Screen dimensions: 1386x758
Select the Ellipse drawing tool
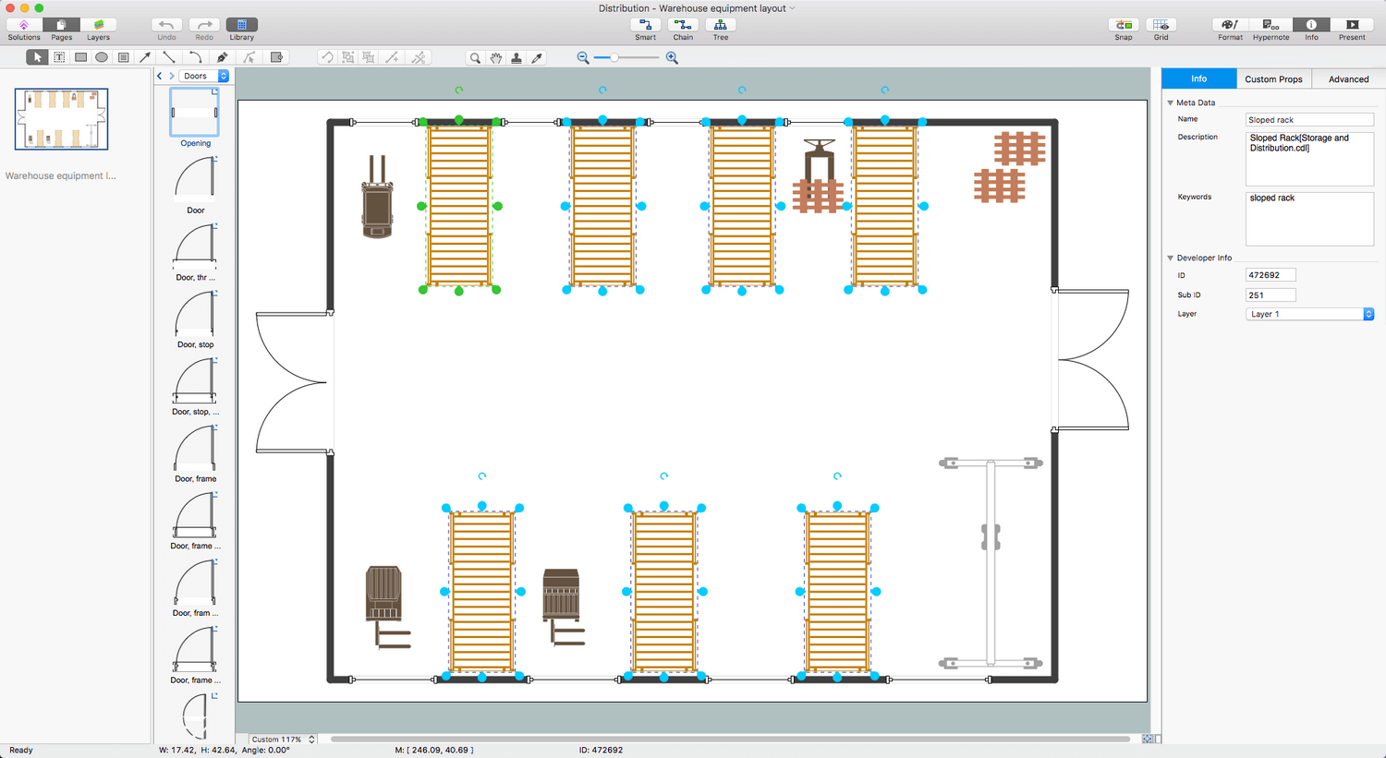click(x=100, y=56)
